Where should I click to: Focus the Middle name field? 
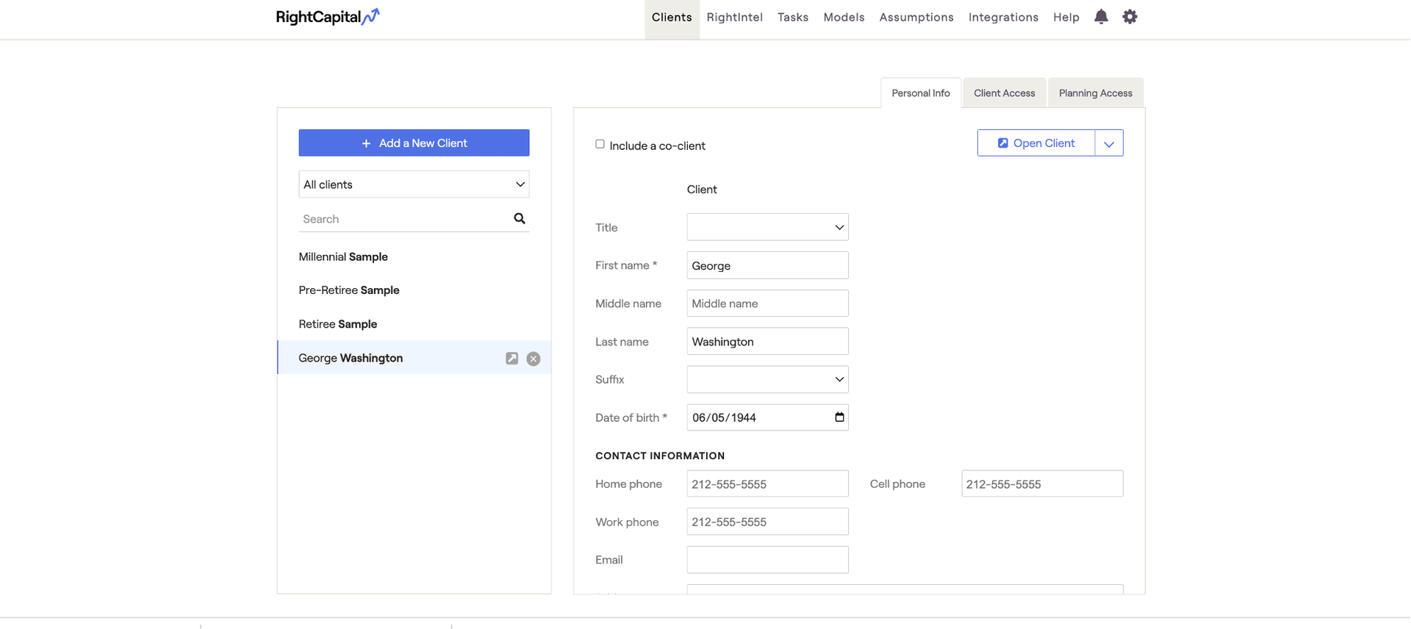pyautogui.click(x=767, y=303)
